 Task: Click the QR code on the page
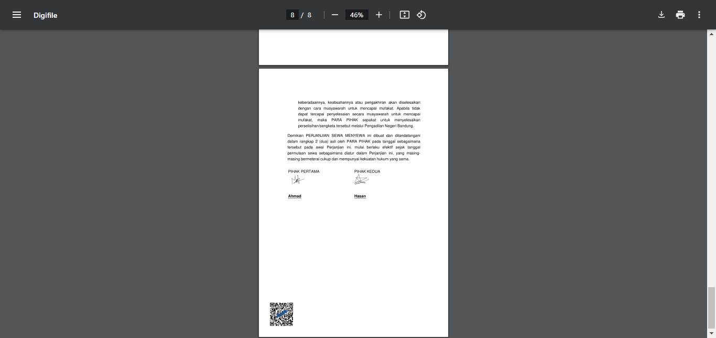coord(281,314)
